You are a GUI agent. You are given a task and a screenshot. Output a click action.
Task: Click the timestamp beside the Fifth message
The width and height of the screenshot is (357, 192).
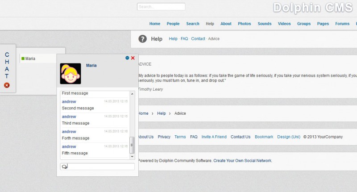pyautogui.click(x=116, y=146)
